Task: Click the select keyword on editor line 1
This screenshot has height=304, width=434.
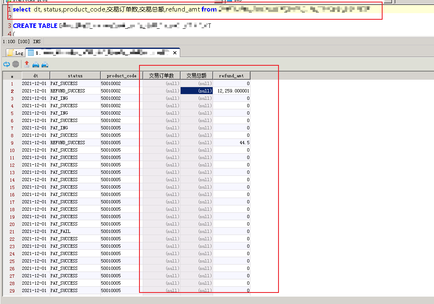Action: click(21, 9)
